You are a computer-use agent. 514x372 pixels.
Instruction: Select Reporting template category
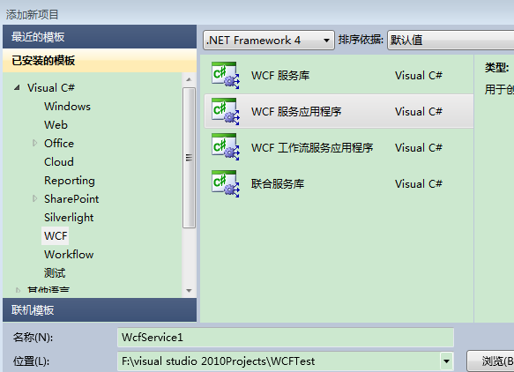pos(70,181)
